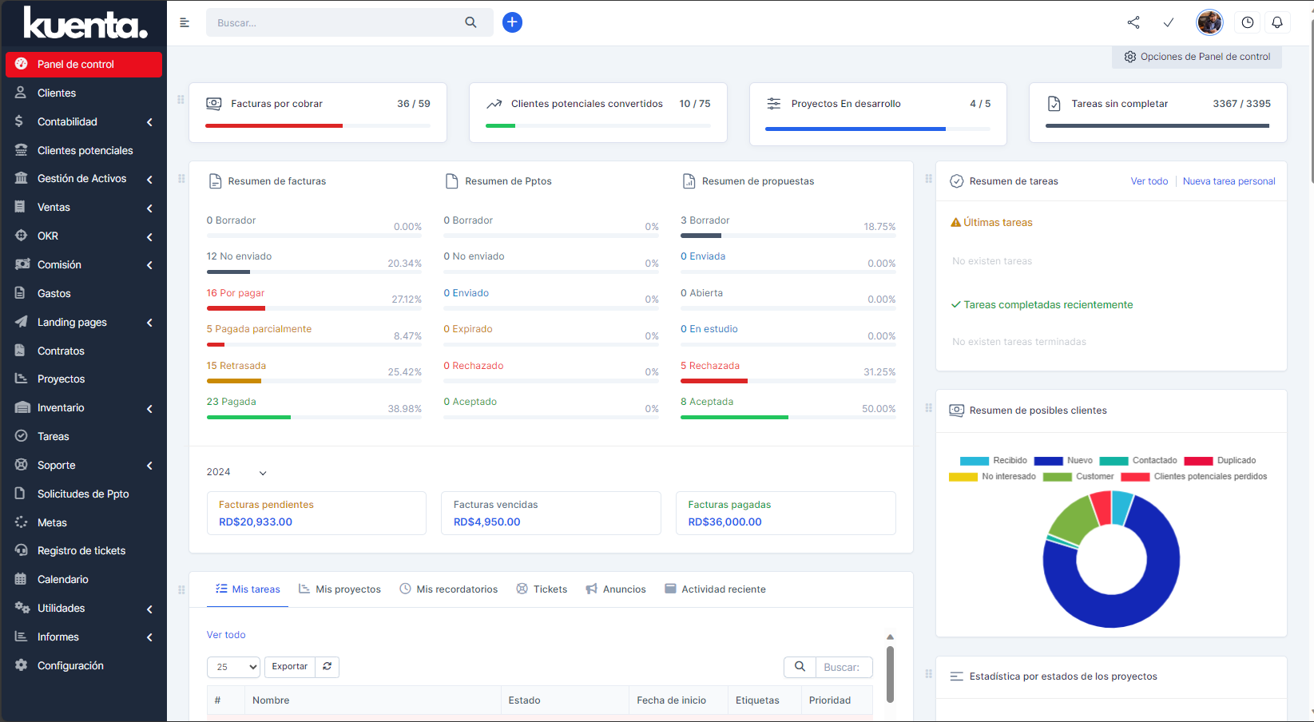Click Opciones de Panel de control button
The height and width of the screenshot is (722, 1314).
pyautogui.click(x=1197, y=57)
